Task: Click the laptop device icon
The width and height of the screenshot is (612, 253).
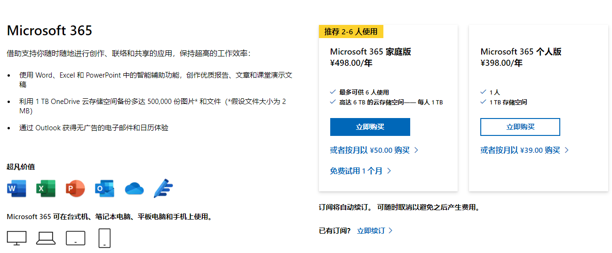Action: [x=46, y=238]
